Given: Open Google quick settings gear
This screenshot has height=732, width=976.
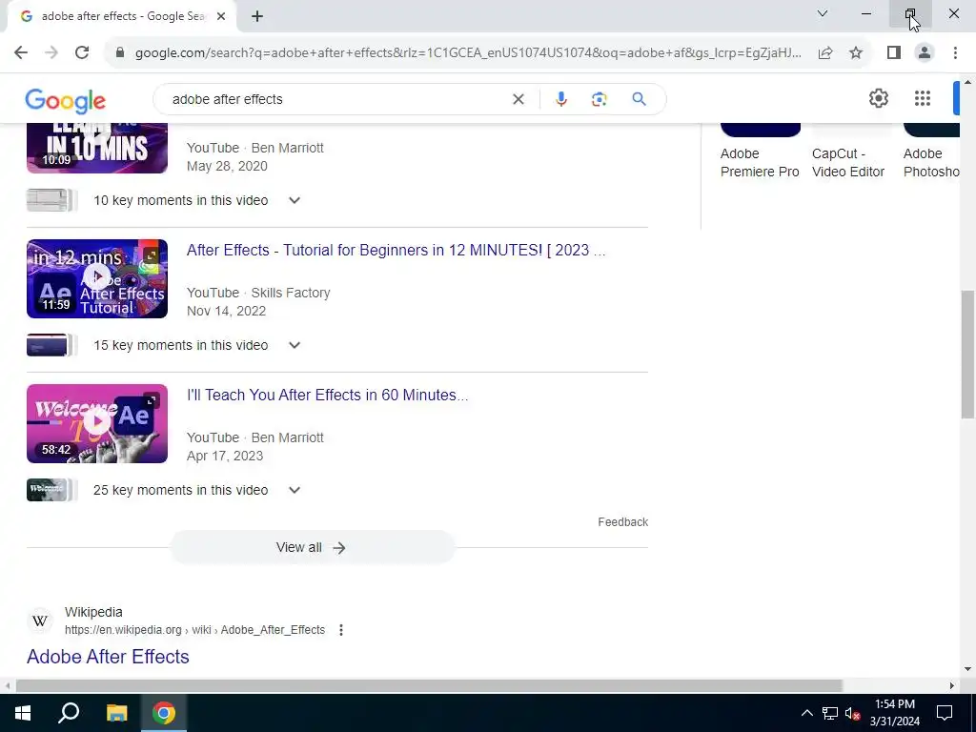Looking at the screenshot, I should (878, 98).
